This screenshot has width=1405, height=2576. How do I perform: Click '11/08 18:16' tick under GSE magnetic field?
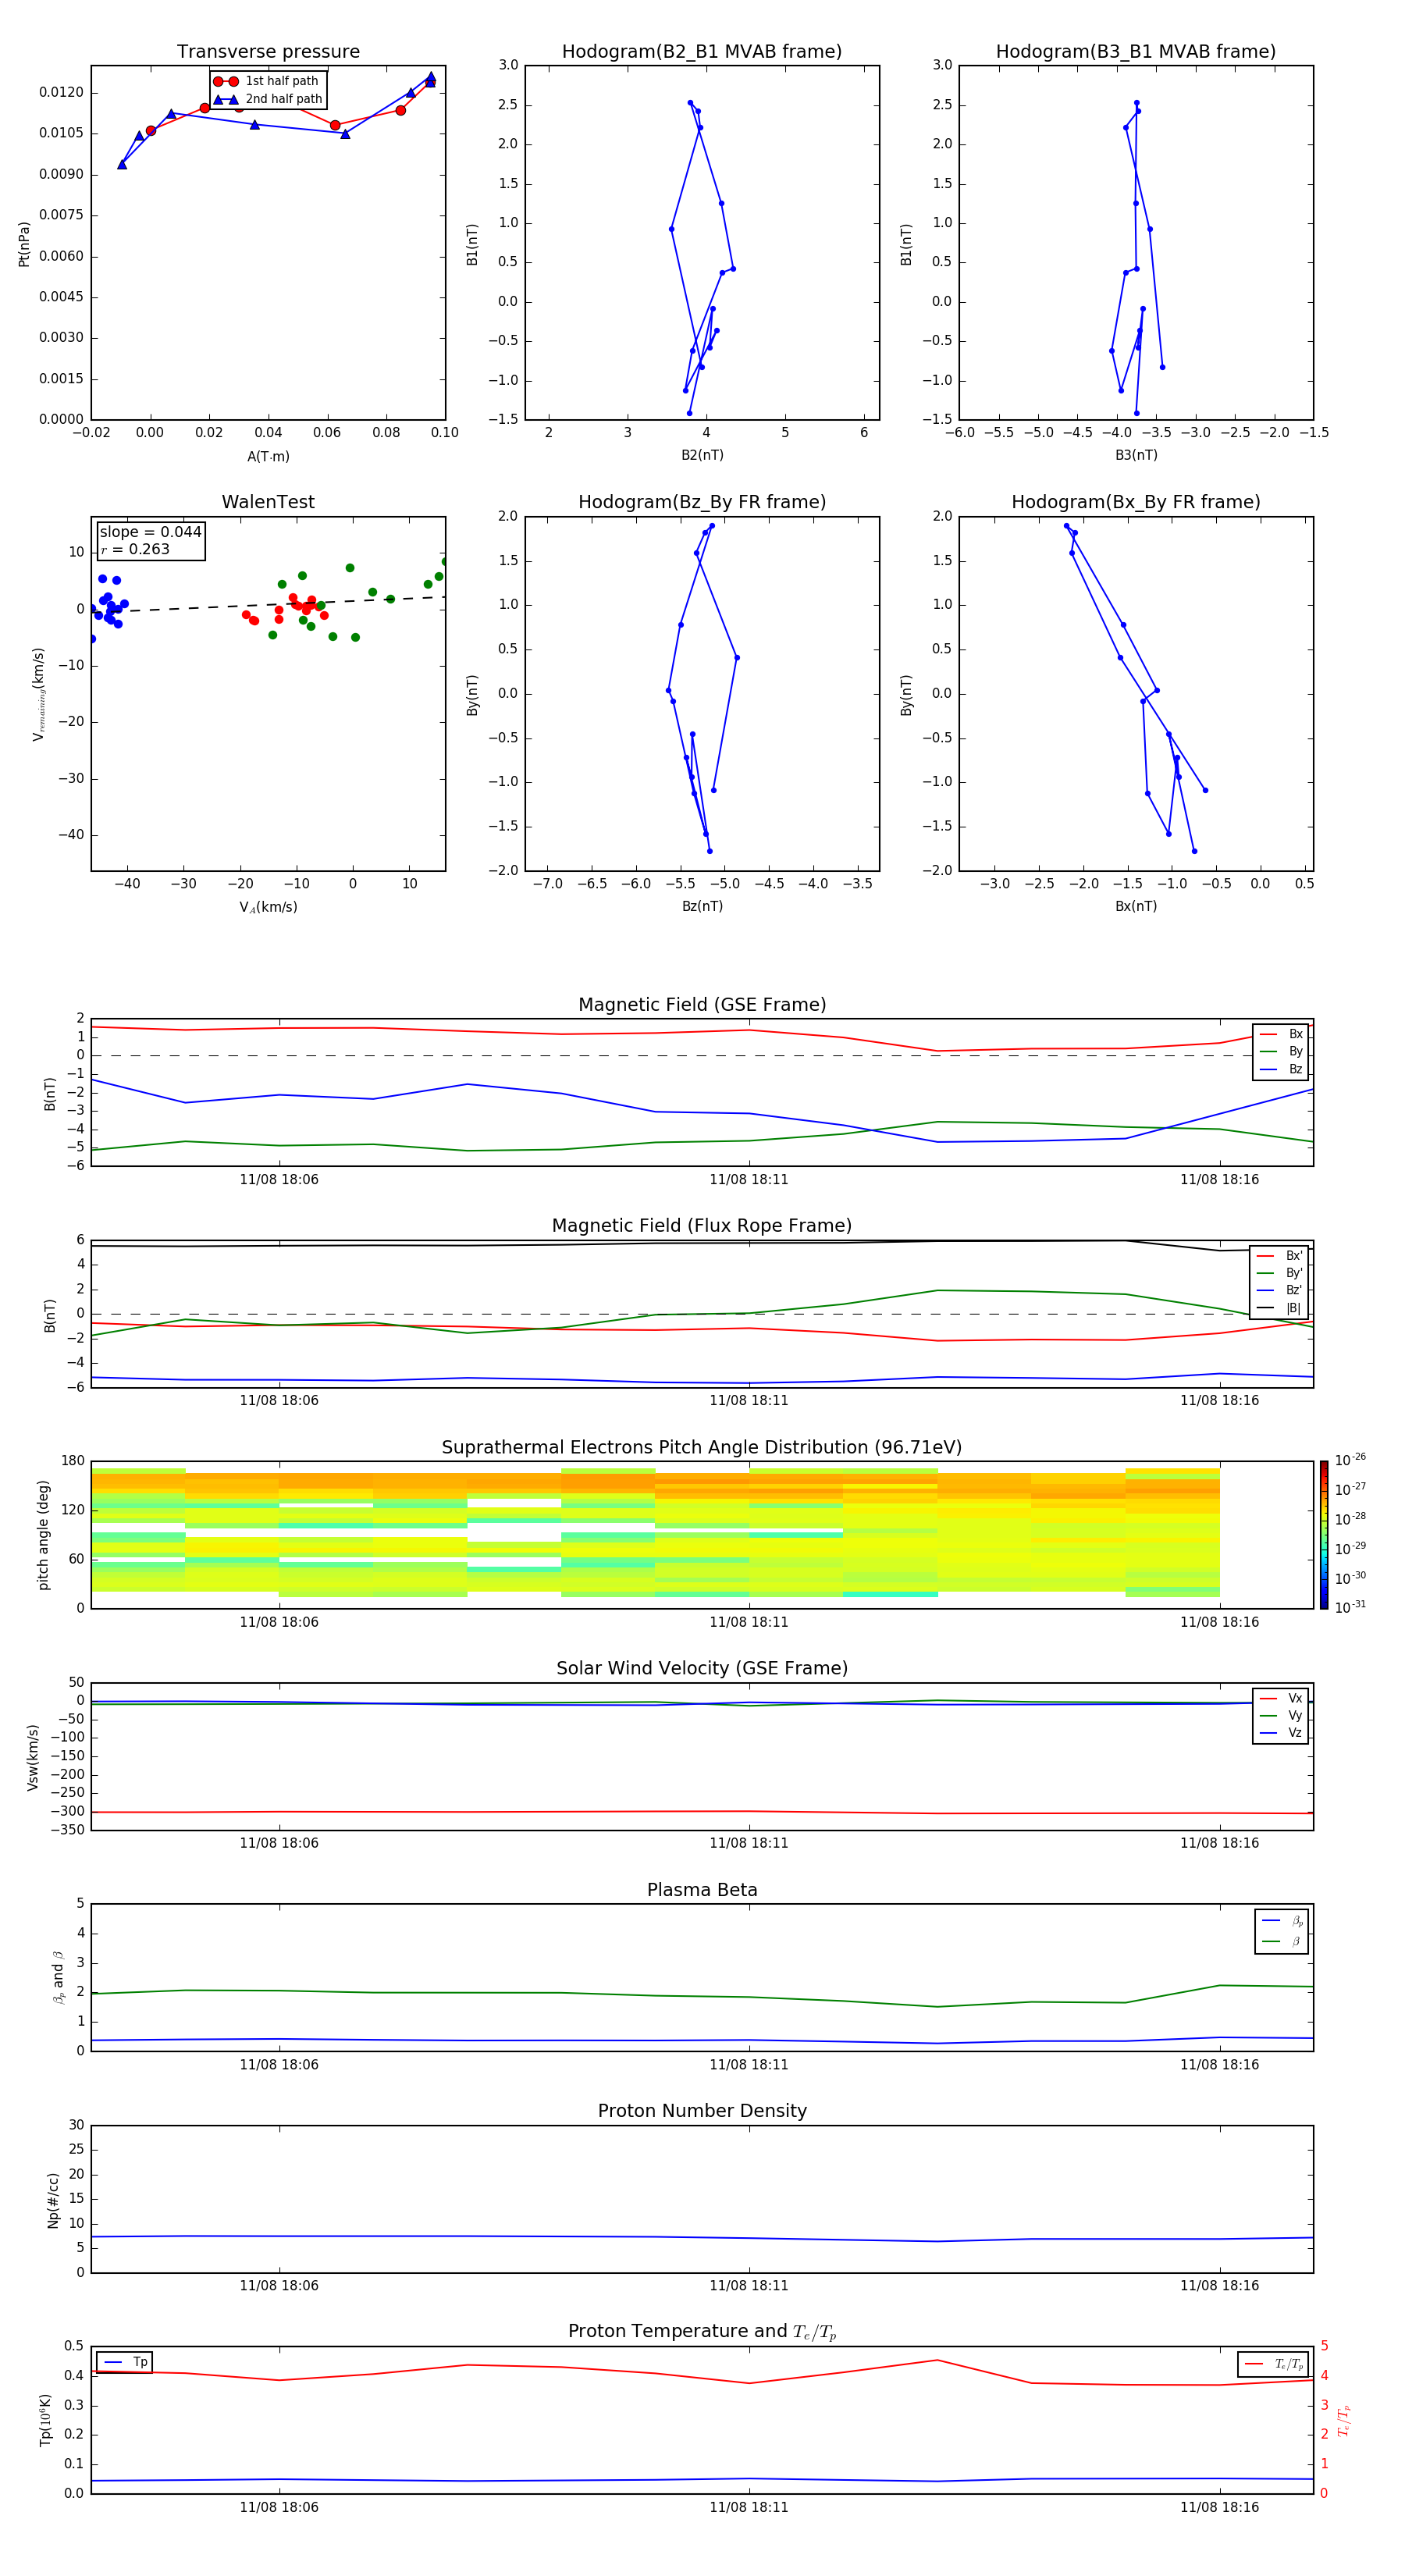pos(1219,1179)
